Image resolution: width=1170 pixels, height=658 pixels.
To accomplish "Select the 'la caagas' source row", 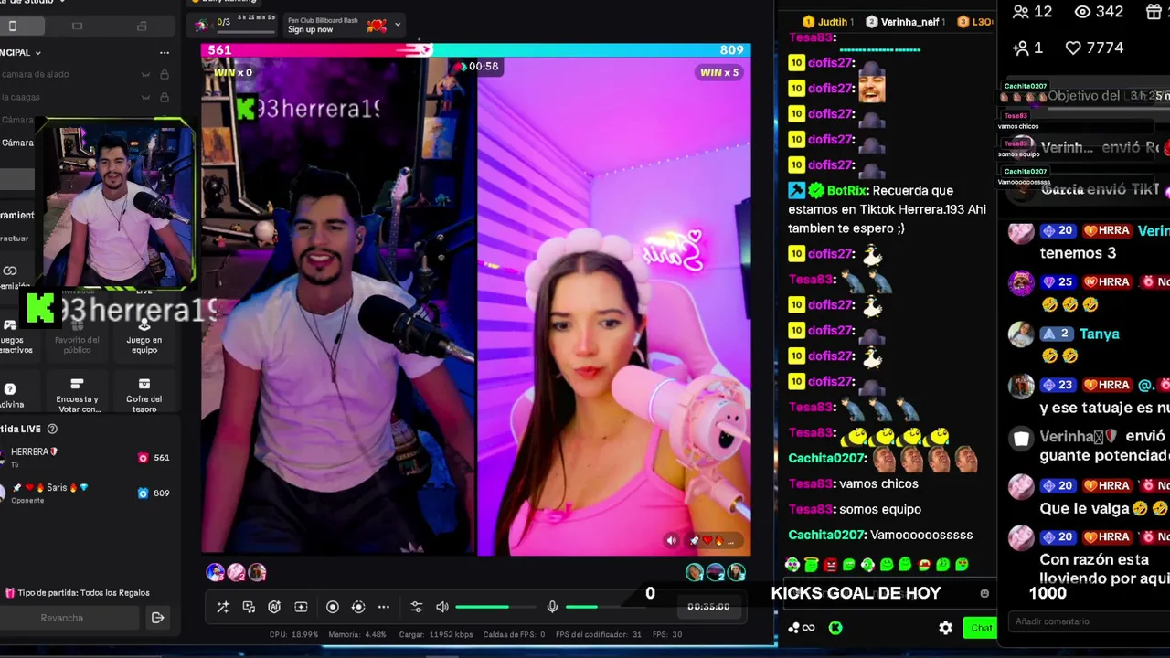I will pos(87,97).
